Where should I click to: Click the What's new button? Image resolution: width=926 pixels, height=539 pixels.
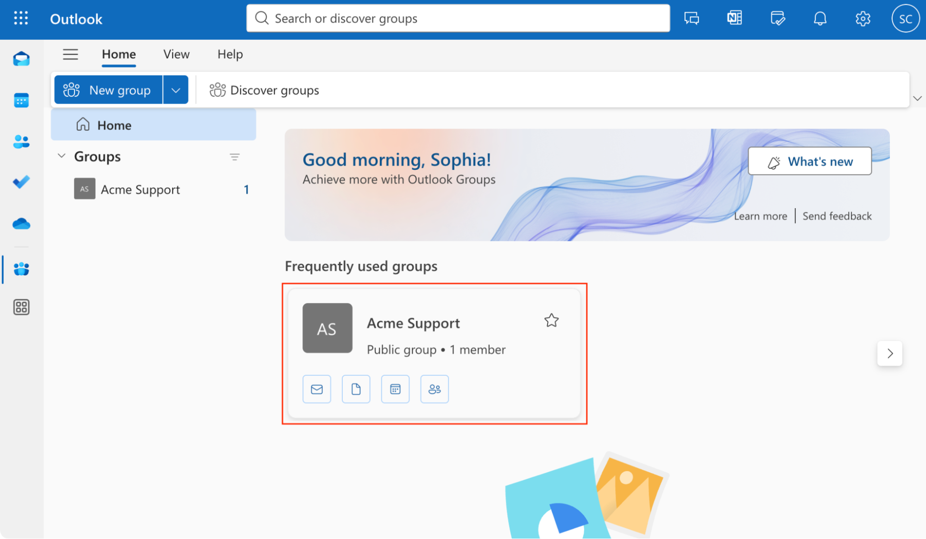pyautogui.click(x=810, y=161)
